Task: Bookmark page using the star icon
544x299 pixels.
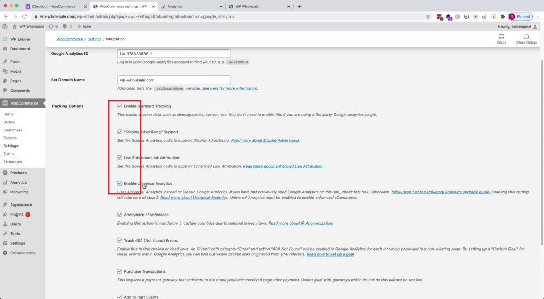Action: click(428, 16)
